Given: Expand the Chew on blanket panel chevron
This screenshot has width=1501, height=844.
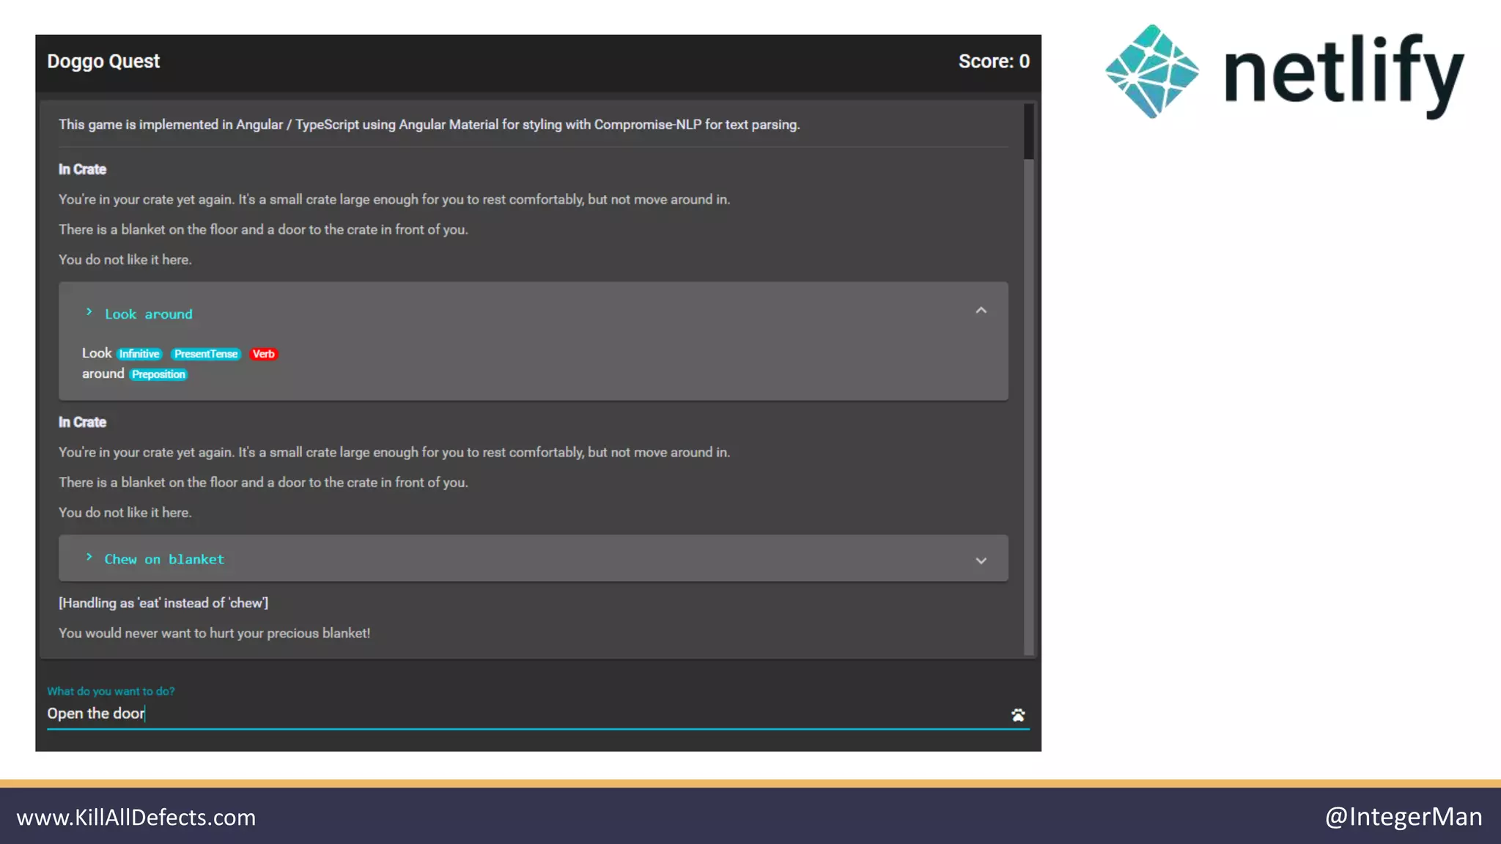Looking at the screenshot, I should tap(981, 560).
